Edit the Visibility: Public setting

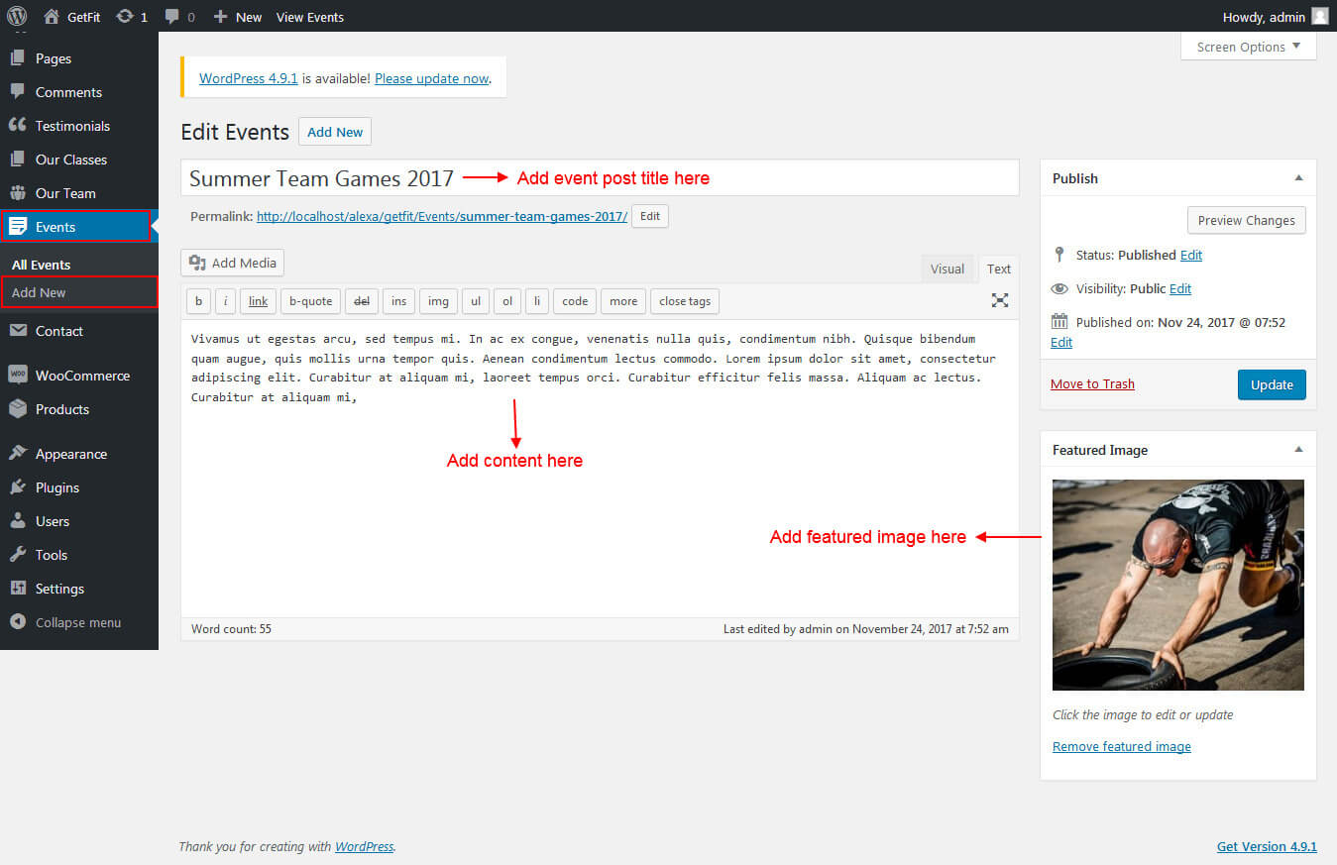point(1180,288)
